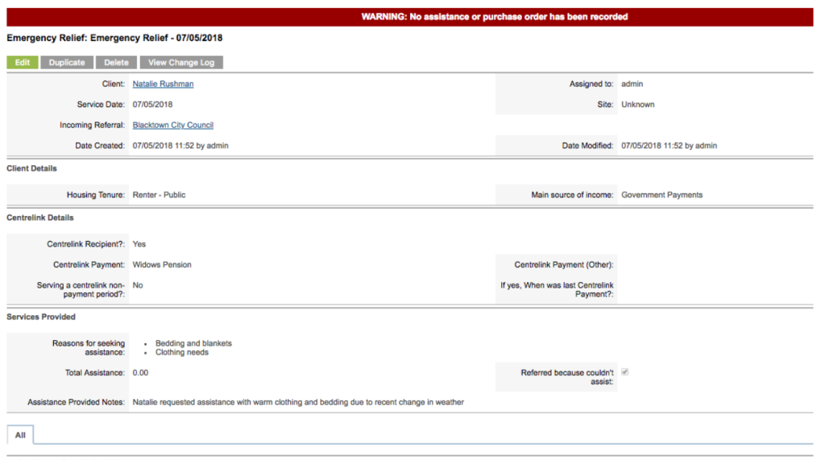
Task: Click the Assistance Provided Notes text
Action: [x=298, y=402]
